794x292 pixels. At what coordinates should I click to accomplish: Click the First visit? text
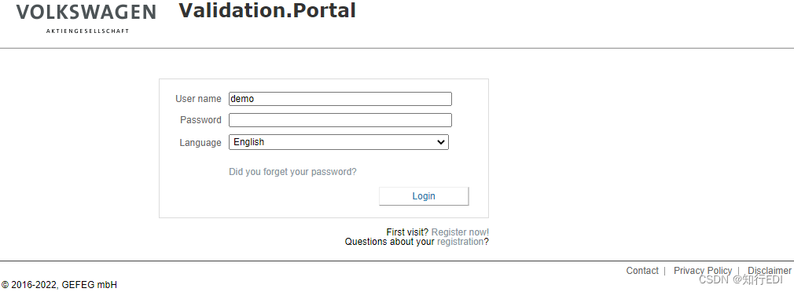(x=408, y=232)
